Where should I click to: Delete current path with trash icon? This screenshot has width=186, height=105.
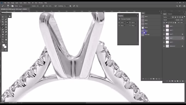click(159, 79)
